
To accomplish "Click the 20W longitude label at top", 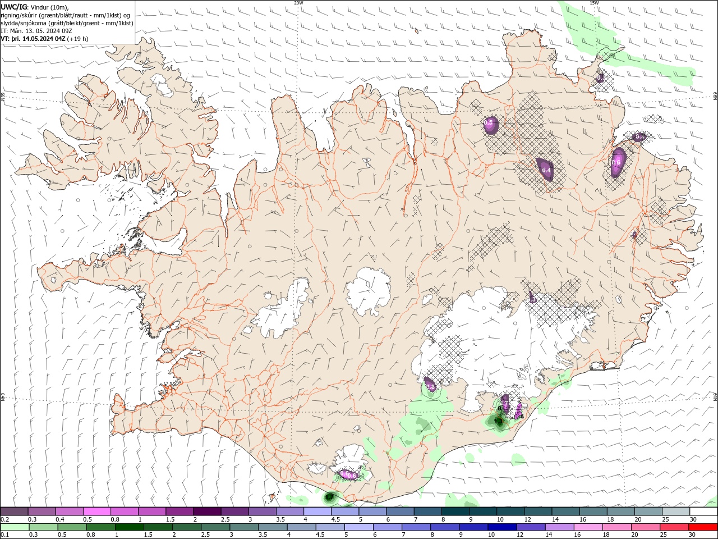I will click(x=298, y=3).
